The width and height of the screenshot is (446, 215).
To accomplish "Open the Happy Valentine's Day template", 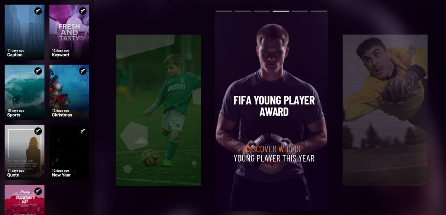I will click(x=25, y=200).
